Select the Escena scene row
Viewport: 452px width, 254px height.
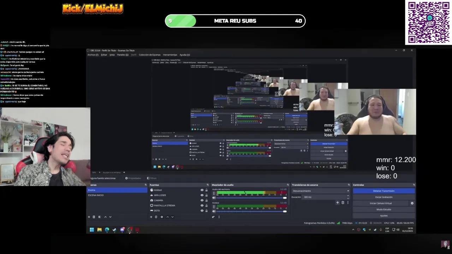(x=117, y=190)
